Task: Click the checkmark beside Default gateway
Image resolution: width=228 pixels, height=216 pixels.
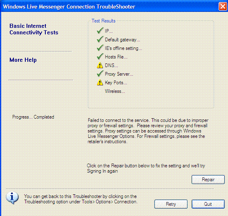Action: pos(100,39)
